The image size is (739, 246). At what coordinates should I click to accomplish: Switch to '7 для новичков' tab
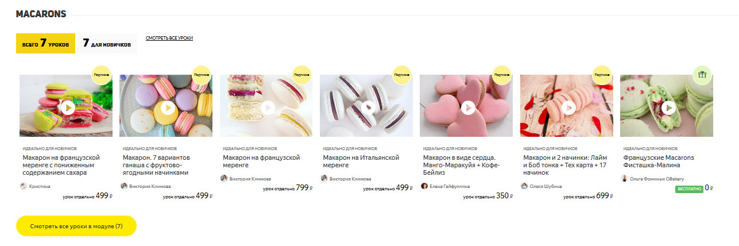(x=107, y=43)
